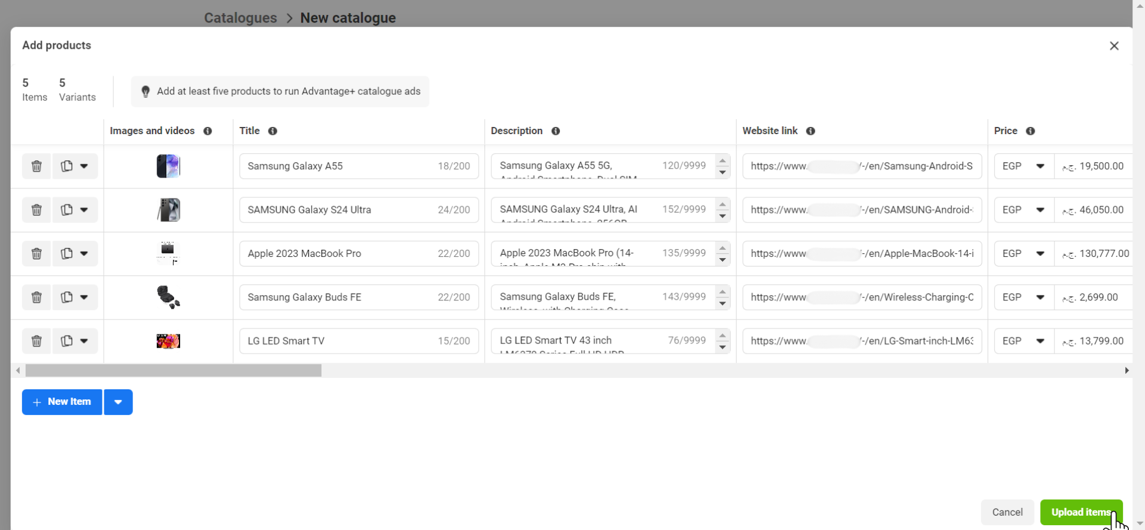
Task: Click the horizontal scrollbar left arrow
Action: point(18,371)
